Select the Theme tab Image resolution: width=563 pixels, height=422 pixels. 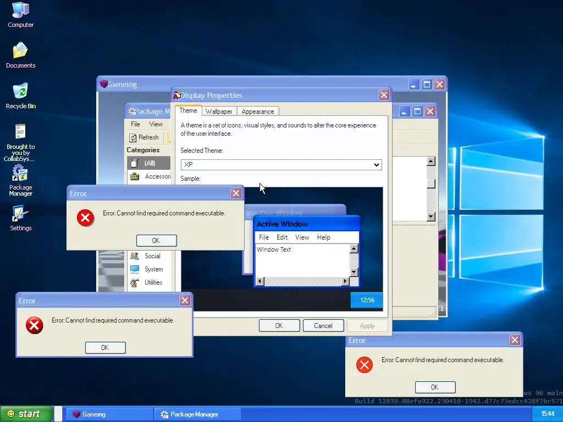[x=188, y=110]
